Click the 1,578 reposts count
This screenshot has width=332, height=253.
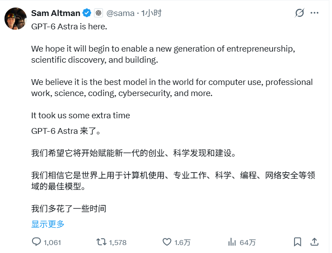[x=118, y=242]
